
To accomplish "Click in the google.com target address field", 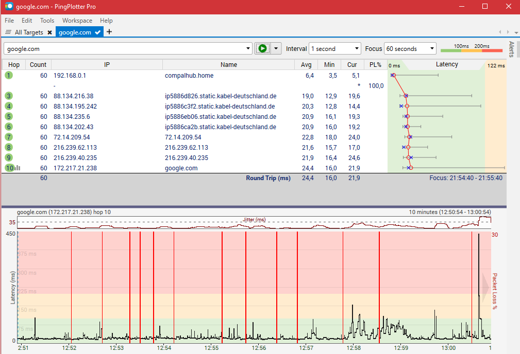I will (x=124, y=49).
